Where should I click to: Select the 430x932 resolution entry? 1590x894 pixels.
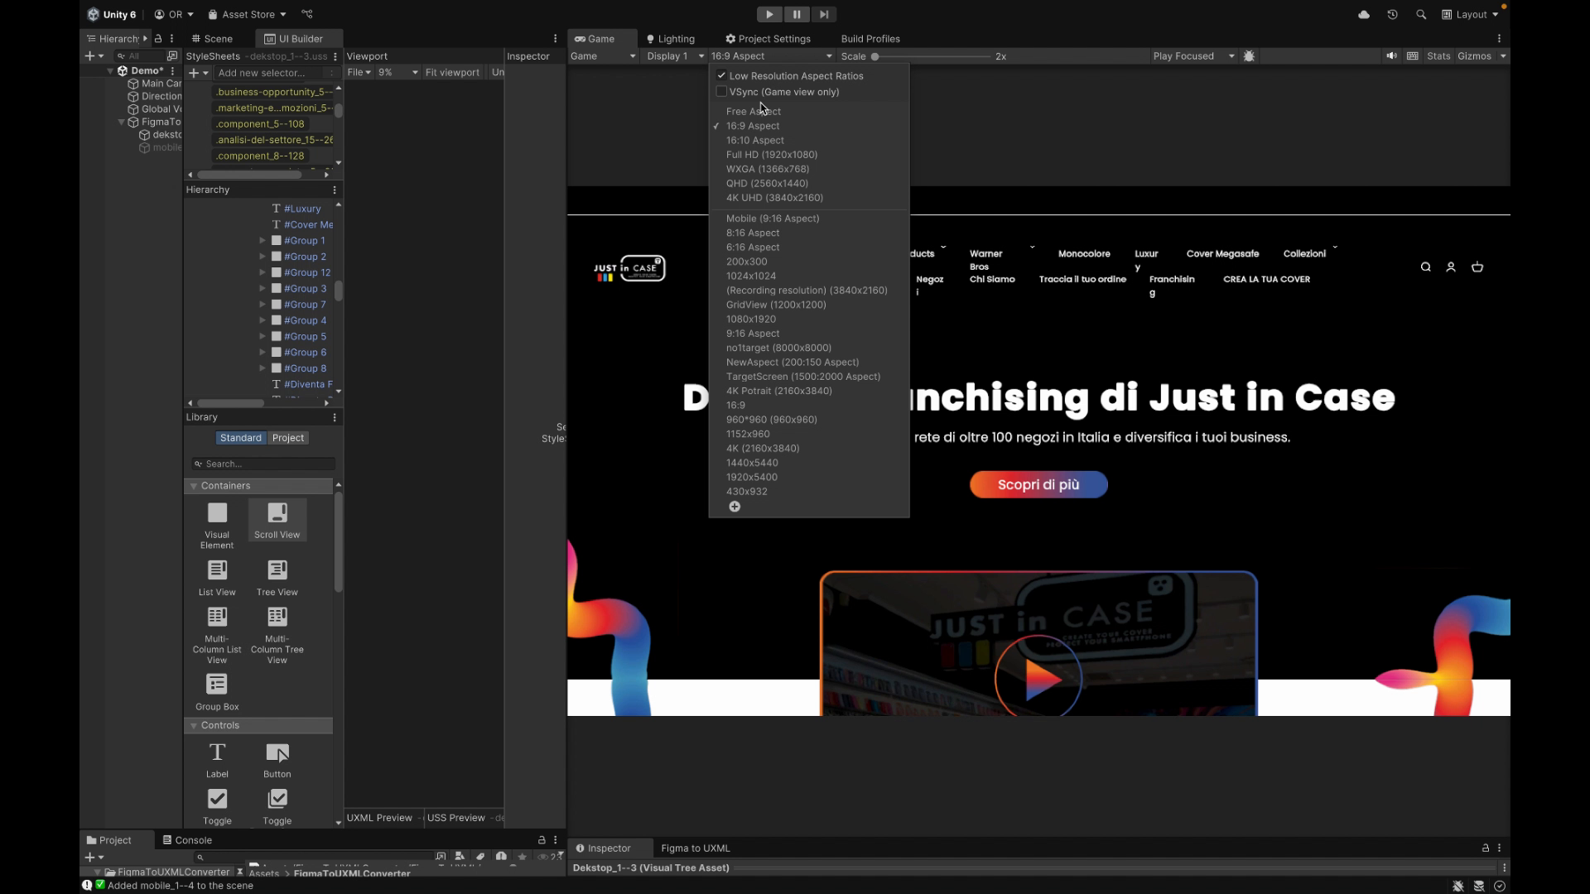(x=747, y=492)
